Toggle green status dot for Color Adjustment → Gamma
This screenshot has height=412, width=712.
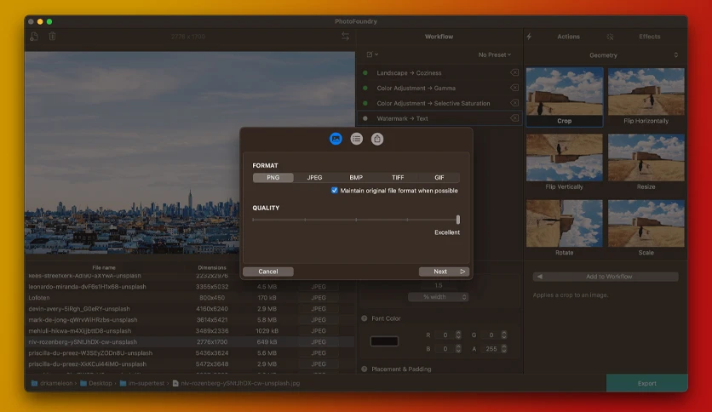pyautogui.click(x=365, y=88)
